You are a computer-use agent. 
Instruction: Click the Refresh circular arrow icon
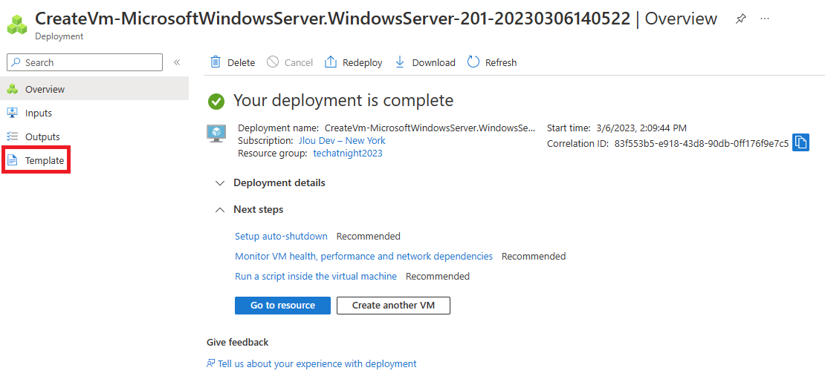coord(473,62)
